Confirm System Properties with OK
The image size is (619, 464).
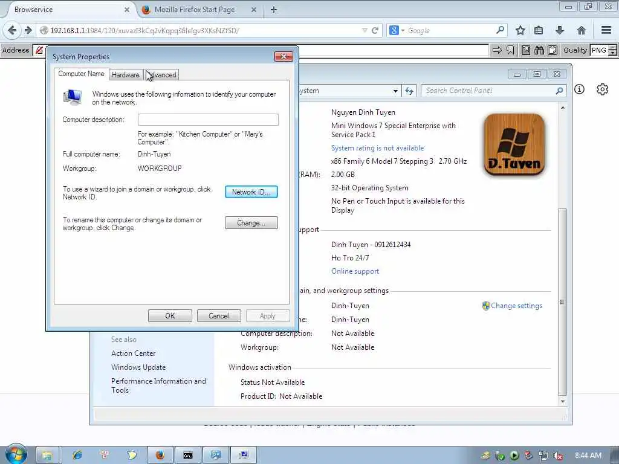pos(170,315)
